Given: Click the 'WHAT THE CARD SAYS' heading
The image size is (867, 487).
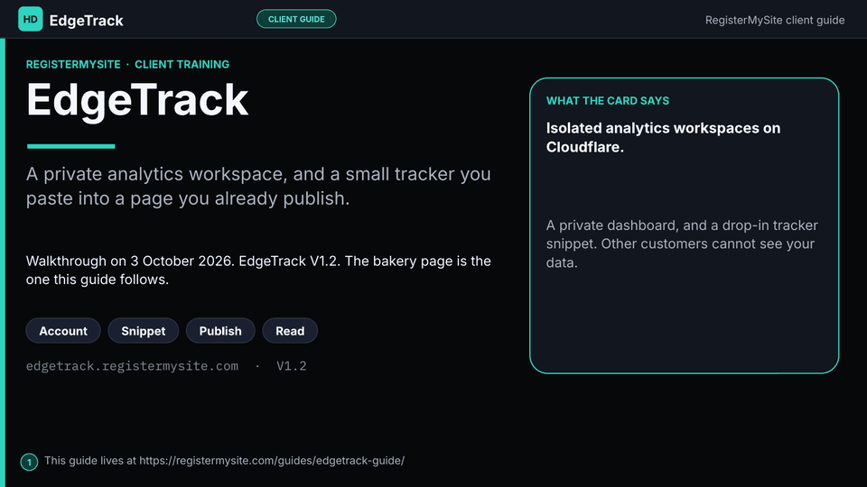Looking at the screenshot, I should 608,101.
